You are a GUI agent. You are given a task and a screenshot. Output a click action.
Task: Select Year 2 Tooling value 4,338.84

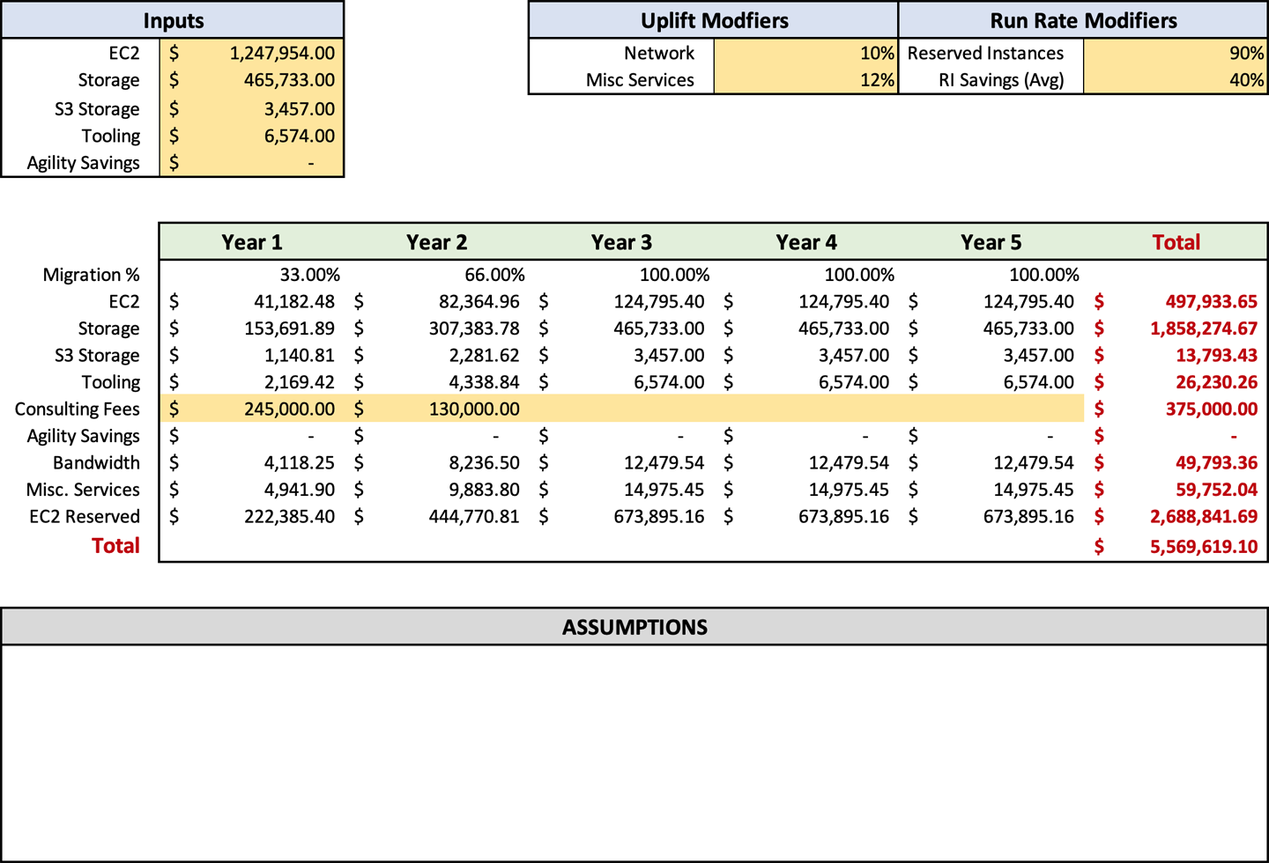pyautogui.click(x=485, y=382)
